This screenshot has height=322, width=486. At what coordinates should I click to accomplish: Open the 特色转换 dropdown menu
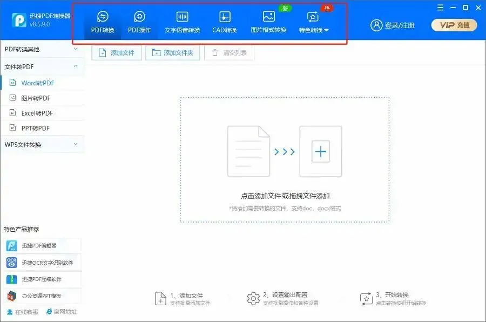click(313, 22)
